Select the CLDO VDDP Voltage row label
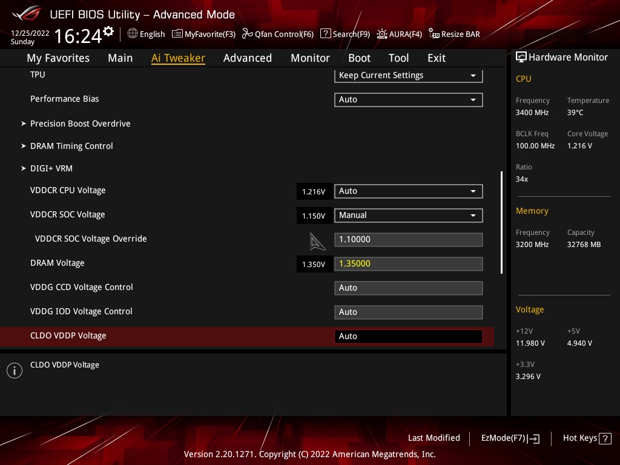Viewport: 620px width, 465px height. coord(68,335)
